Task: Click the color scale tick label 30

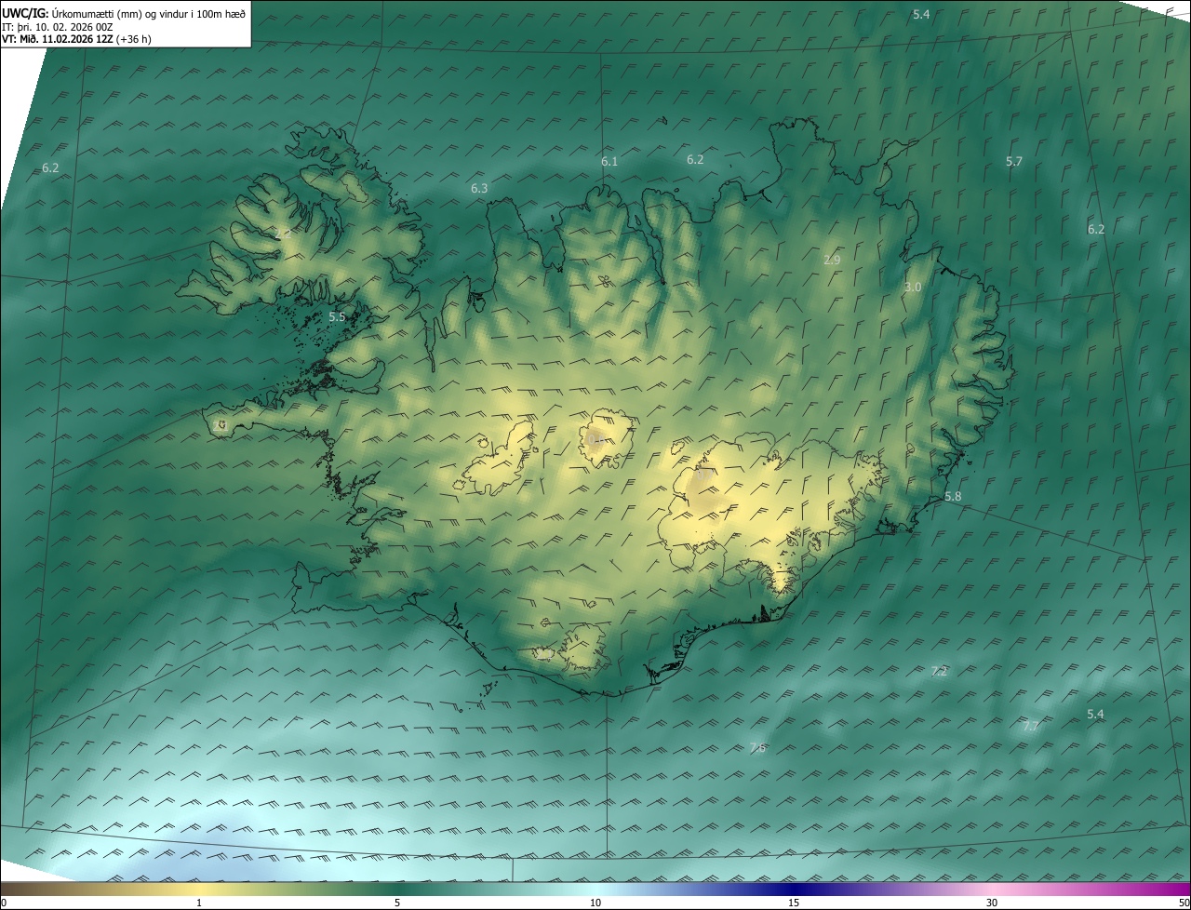Action: pos(992,903)
